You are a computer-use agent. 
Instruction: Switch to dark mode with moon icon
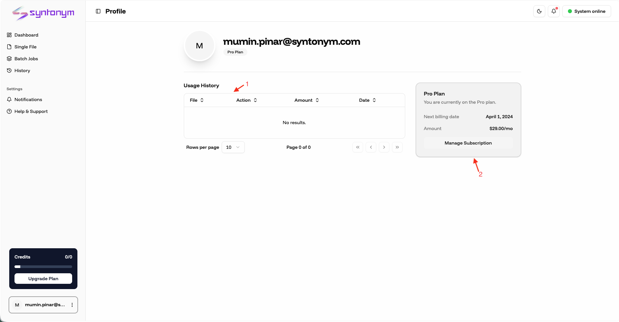point(539,11)
